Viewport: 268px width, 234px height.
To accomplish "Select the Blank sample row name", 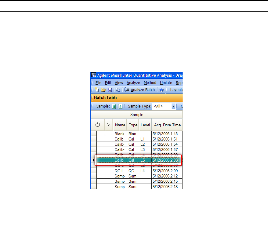I will [x=120, y=133].
